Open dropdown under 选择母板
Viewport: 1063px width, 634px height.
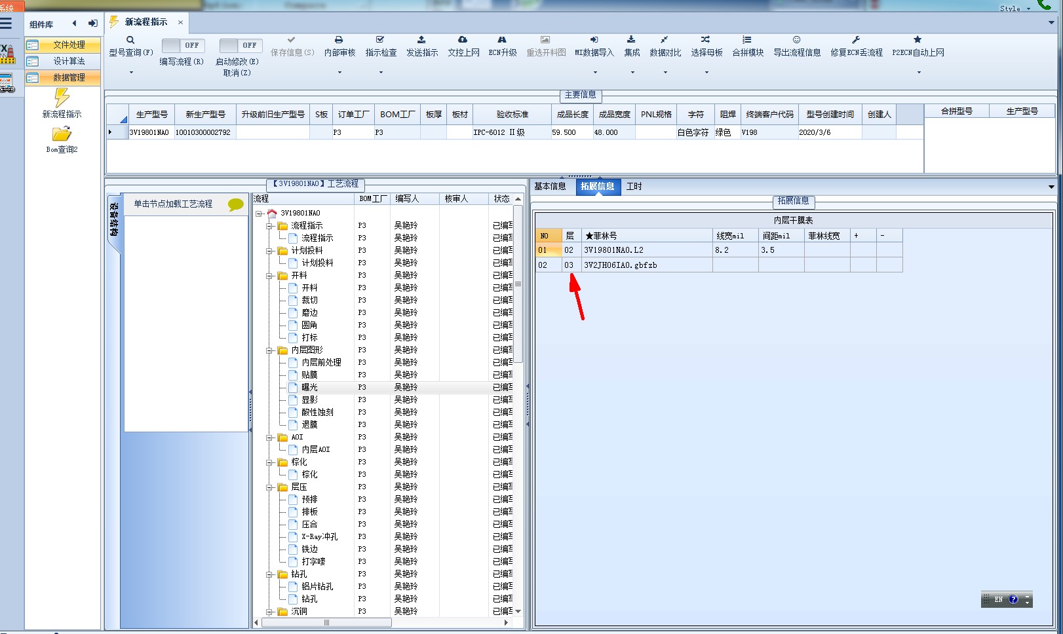(x=706, y=72)
